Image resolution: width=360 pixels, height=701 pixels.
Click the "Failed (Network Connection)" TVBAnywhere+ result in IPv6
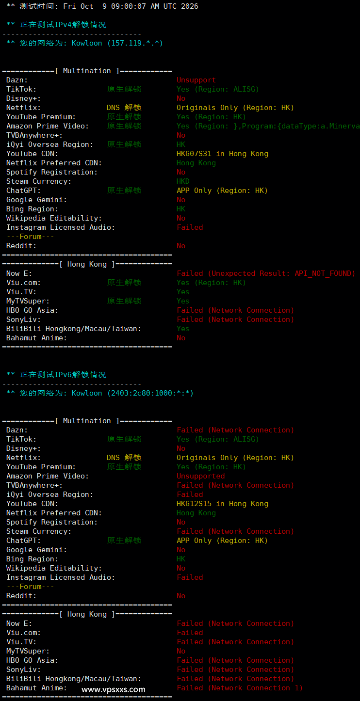pos(235,485)
